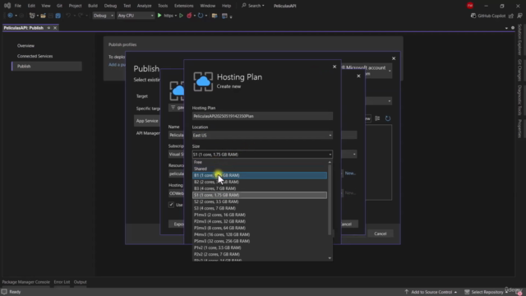The height and width of the screenshot is (296, 526).
Task: Choose the Shared size option
Action: point(260,169)
